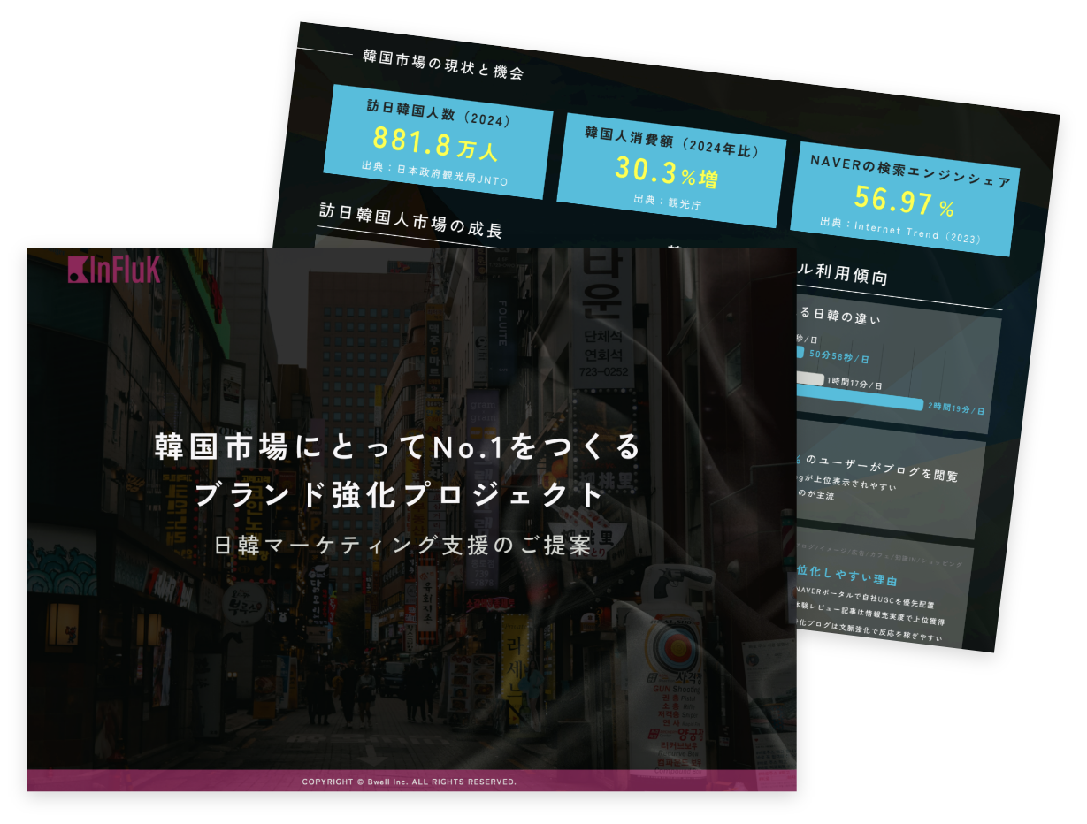Select the "56.97%" figure

coord(905,202)
